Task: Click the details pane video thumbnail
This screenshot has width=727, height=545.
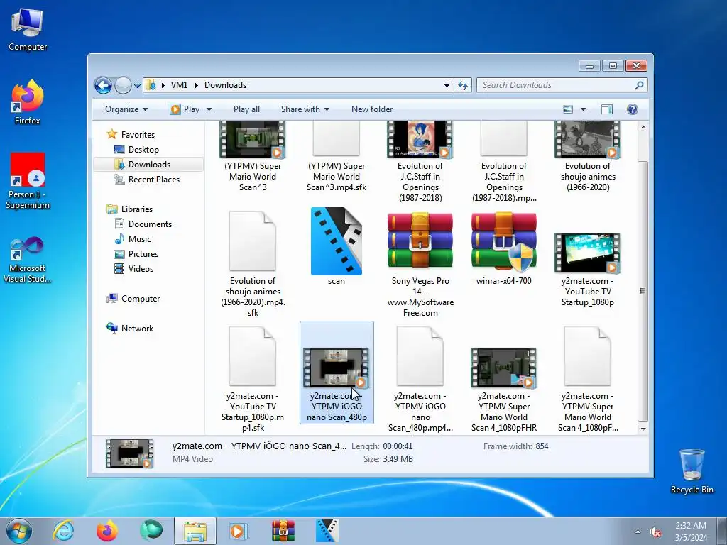Action: click(x=129, y=453)
